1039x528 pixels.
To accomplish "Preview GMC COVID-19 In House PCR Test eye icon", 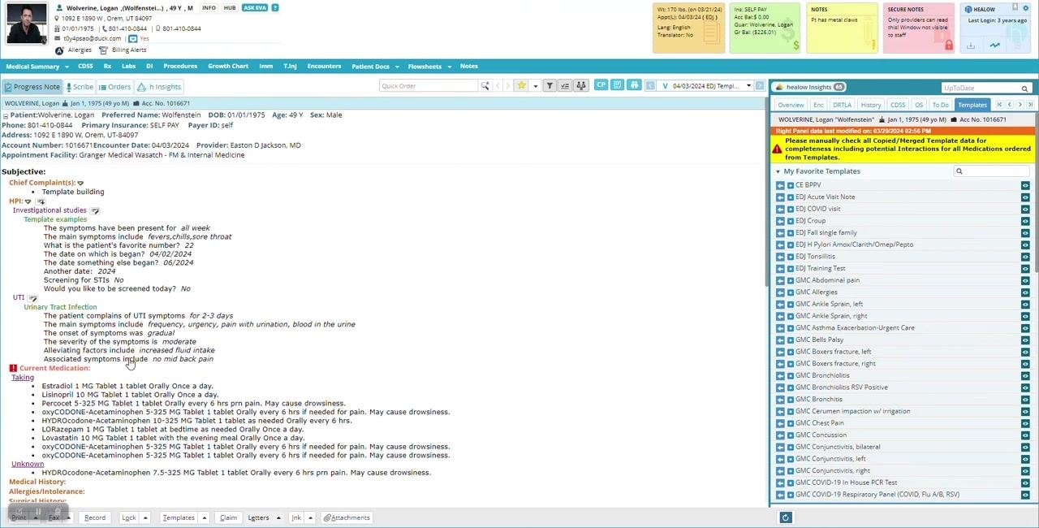I will [x=1025, y=483].
